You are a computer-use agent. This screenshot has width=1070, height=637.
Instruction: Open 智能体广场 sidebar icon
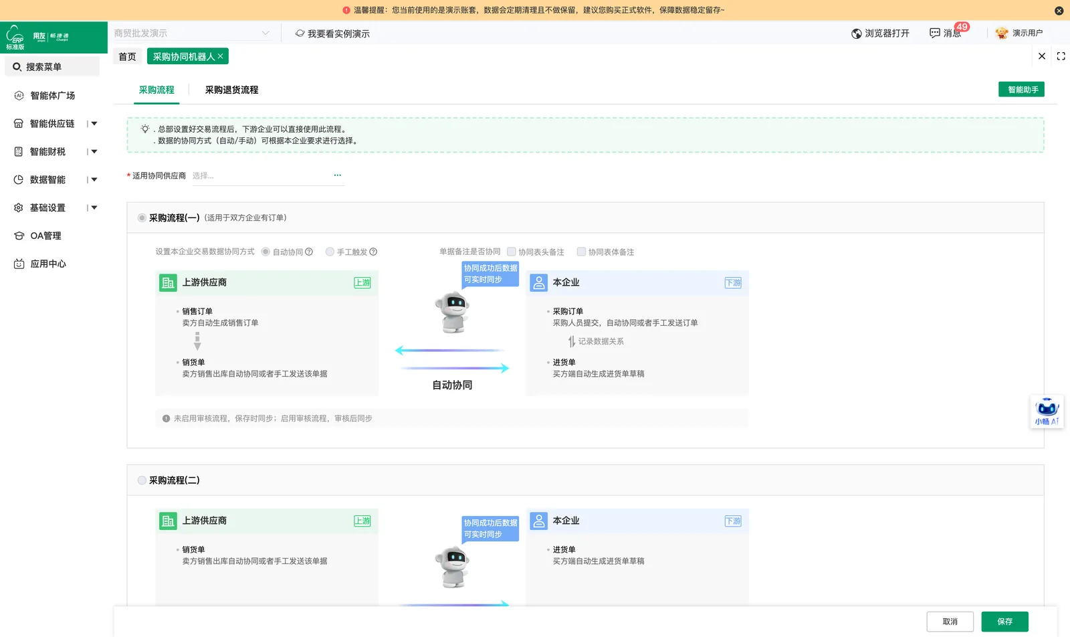pyautogui.click(x=19, y=96)
